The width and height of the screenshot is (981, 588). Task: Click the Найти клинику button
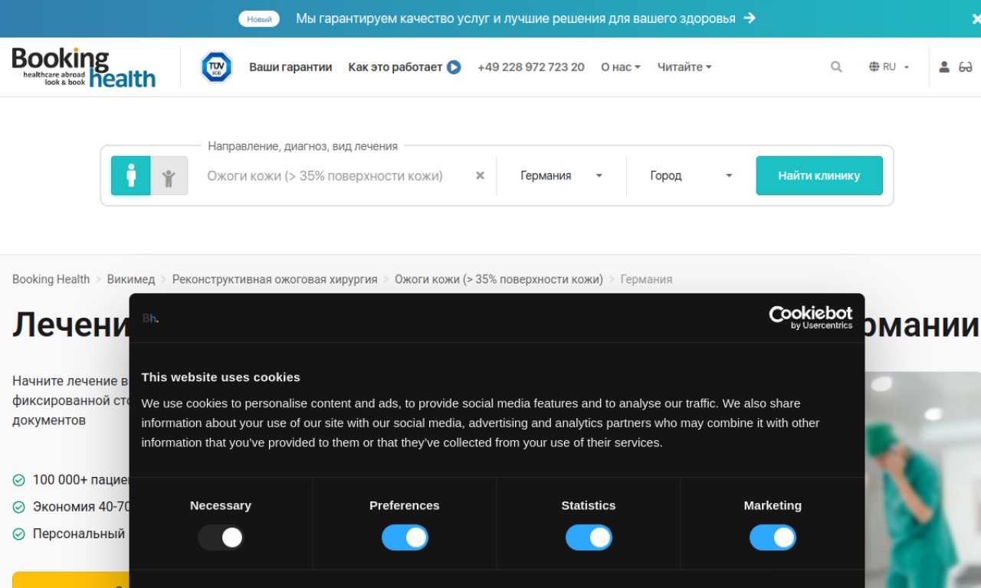(x=819, y=175)
